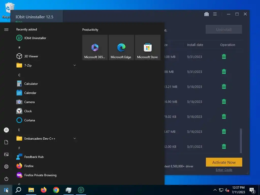Click the Operation column header
The image size is (260, 195).
point(227,45)
